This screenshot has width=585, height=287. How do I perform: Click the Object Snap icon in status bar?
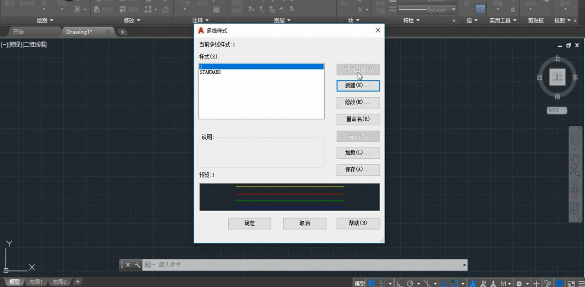[453, 282]
